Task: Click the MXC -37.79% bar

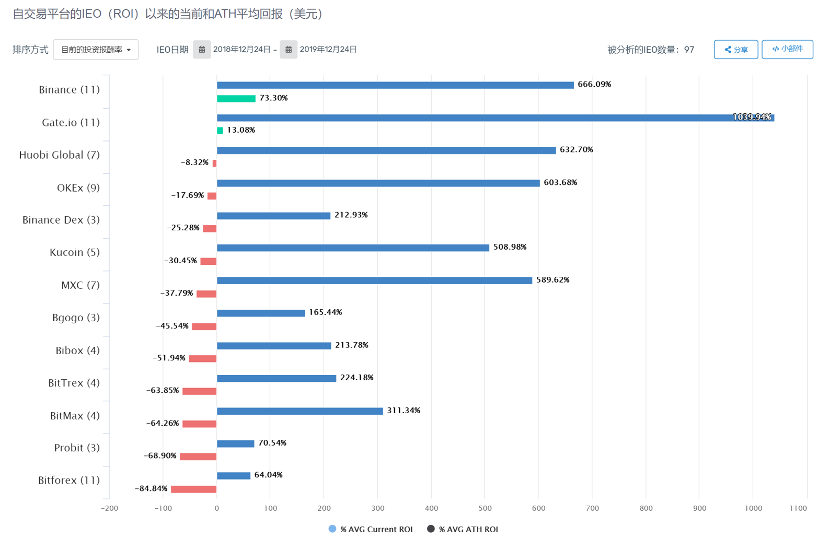Action: click(x=206, y=294)
